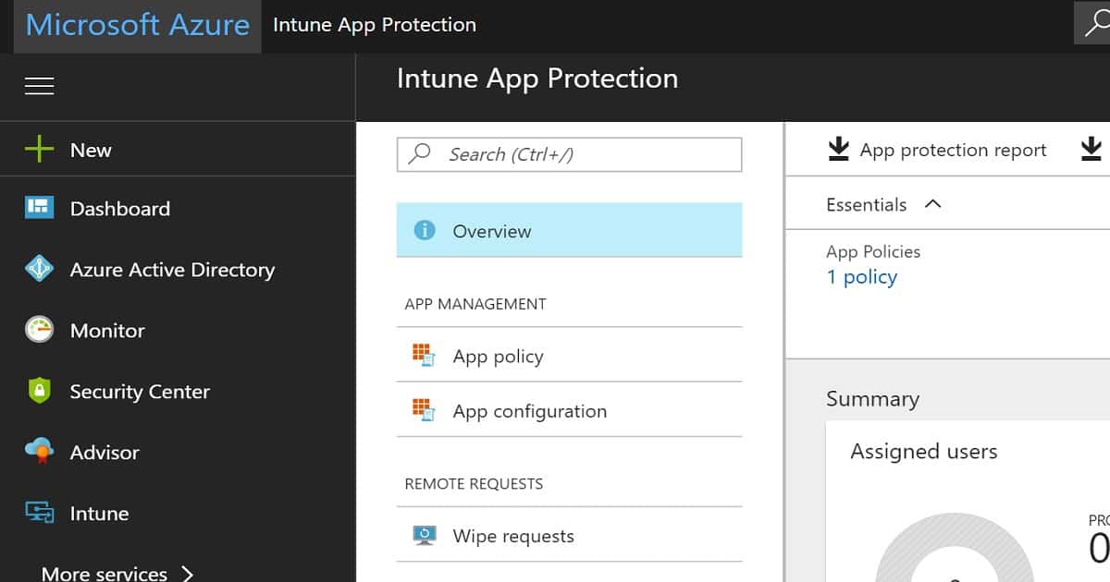Navigate to Advisor
The image size is (1110, 582).
[x=178, y=452]
